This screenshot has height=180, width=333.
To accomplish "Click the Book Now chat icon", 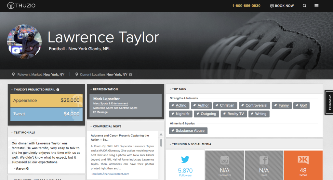I will coord(272,6).
